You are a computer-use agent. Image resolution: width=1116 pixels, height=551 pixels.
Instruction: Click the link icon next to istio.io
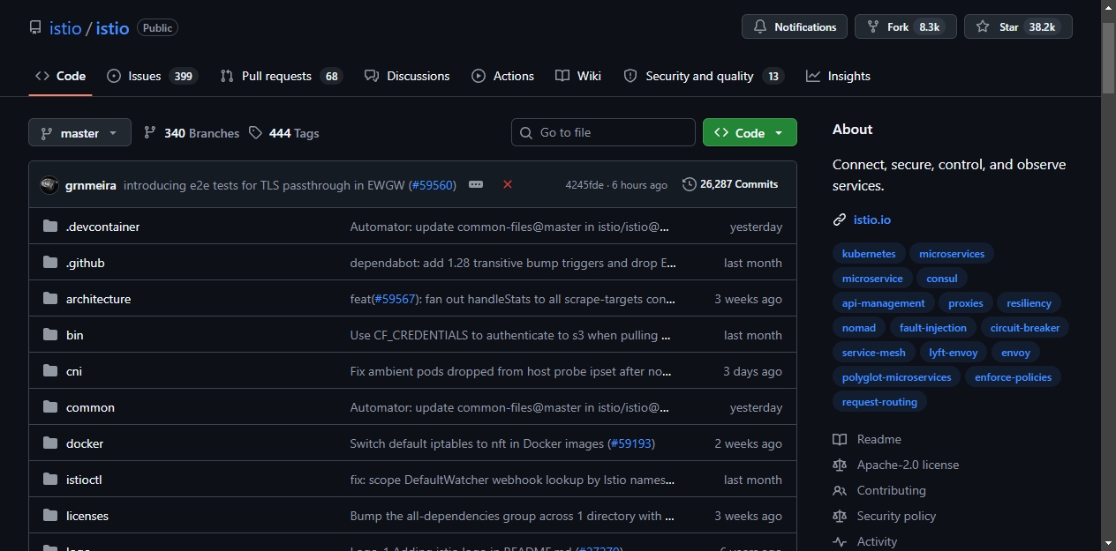840,220
